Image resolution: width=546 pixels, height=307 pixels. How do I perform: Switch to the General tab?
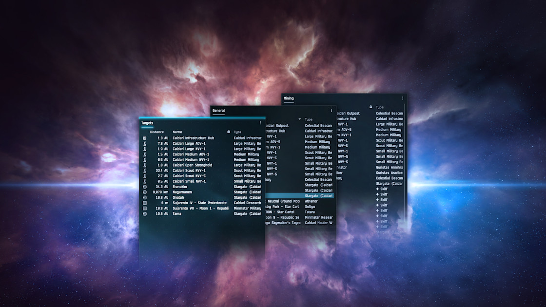click(218, 111)
